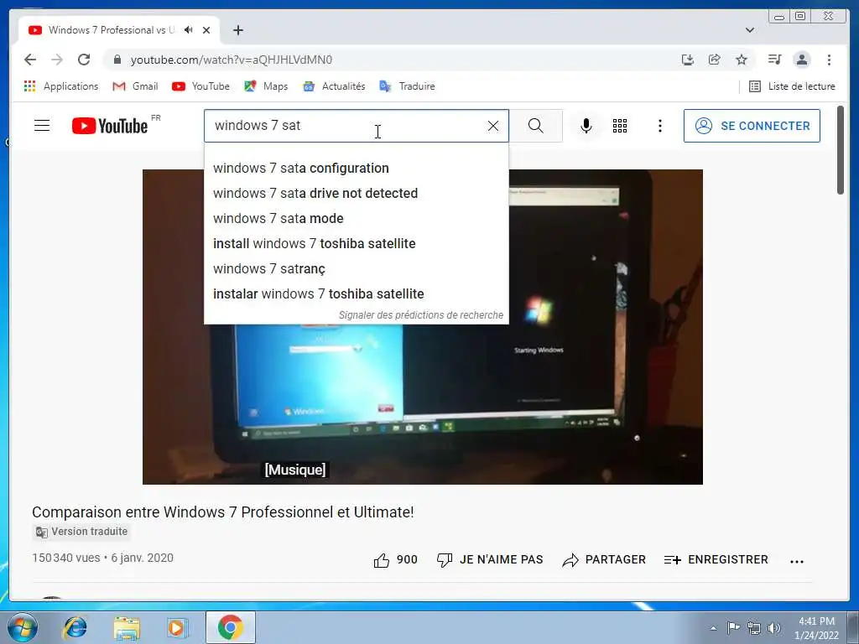Open a new tab with the plus button
This screenshot has width=859, height=644.
[237, 30]
